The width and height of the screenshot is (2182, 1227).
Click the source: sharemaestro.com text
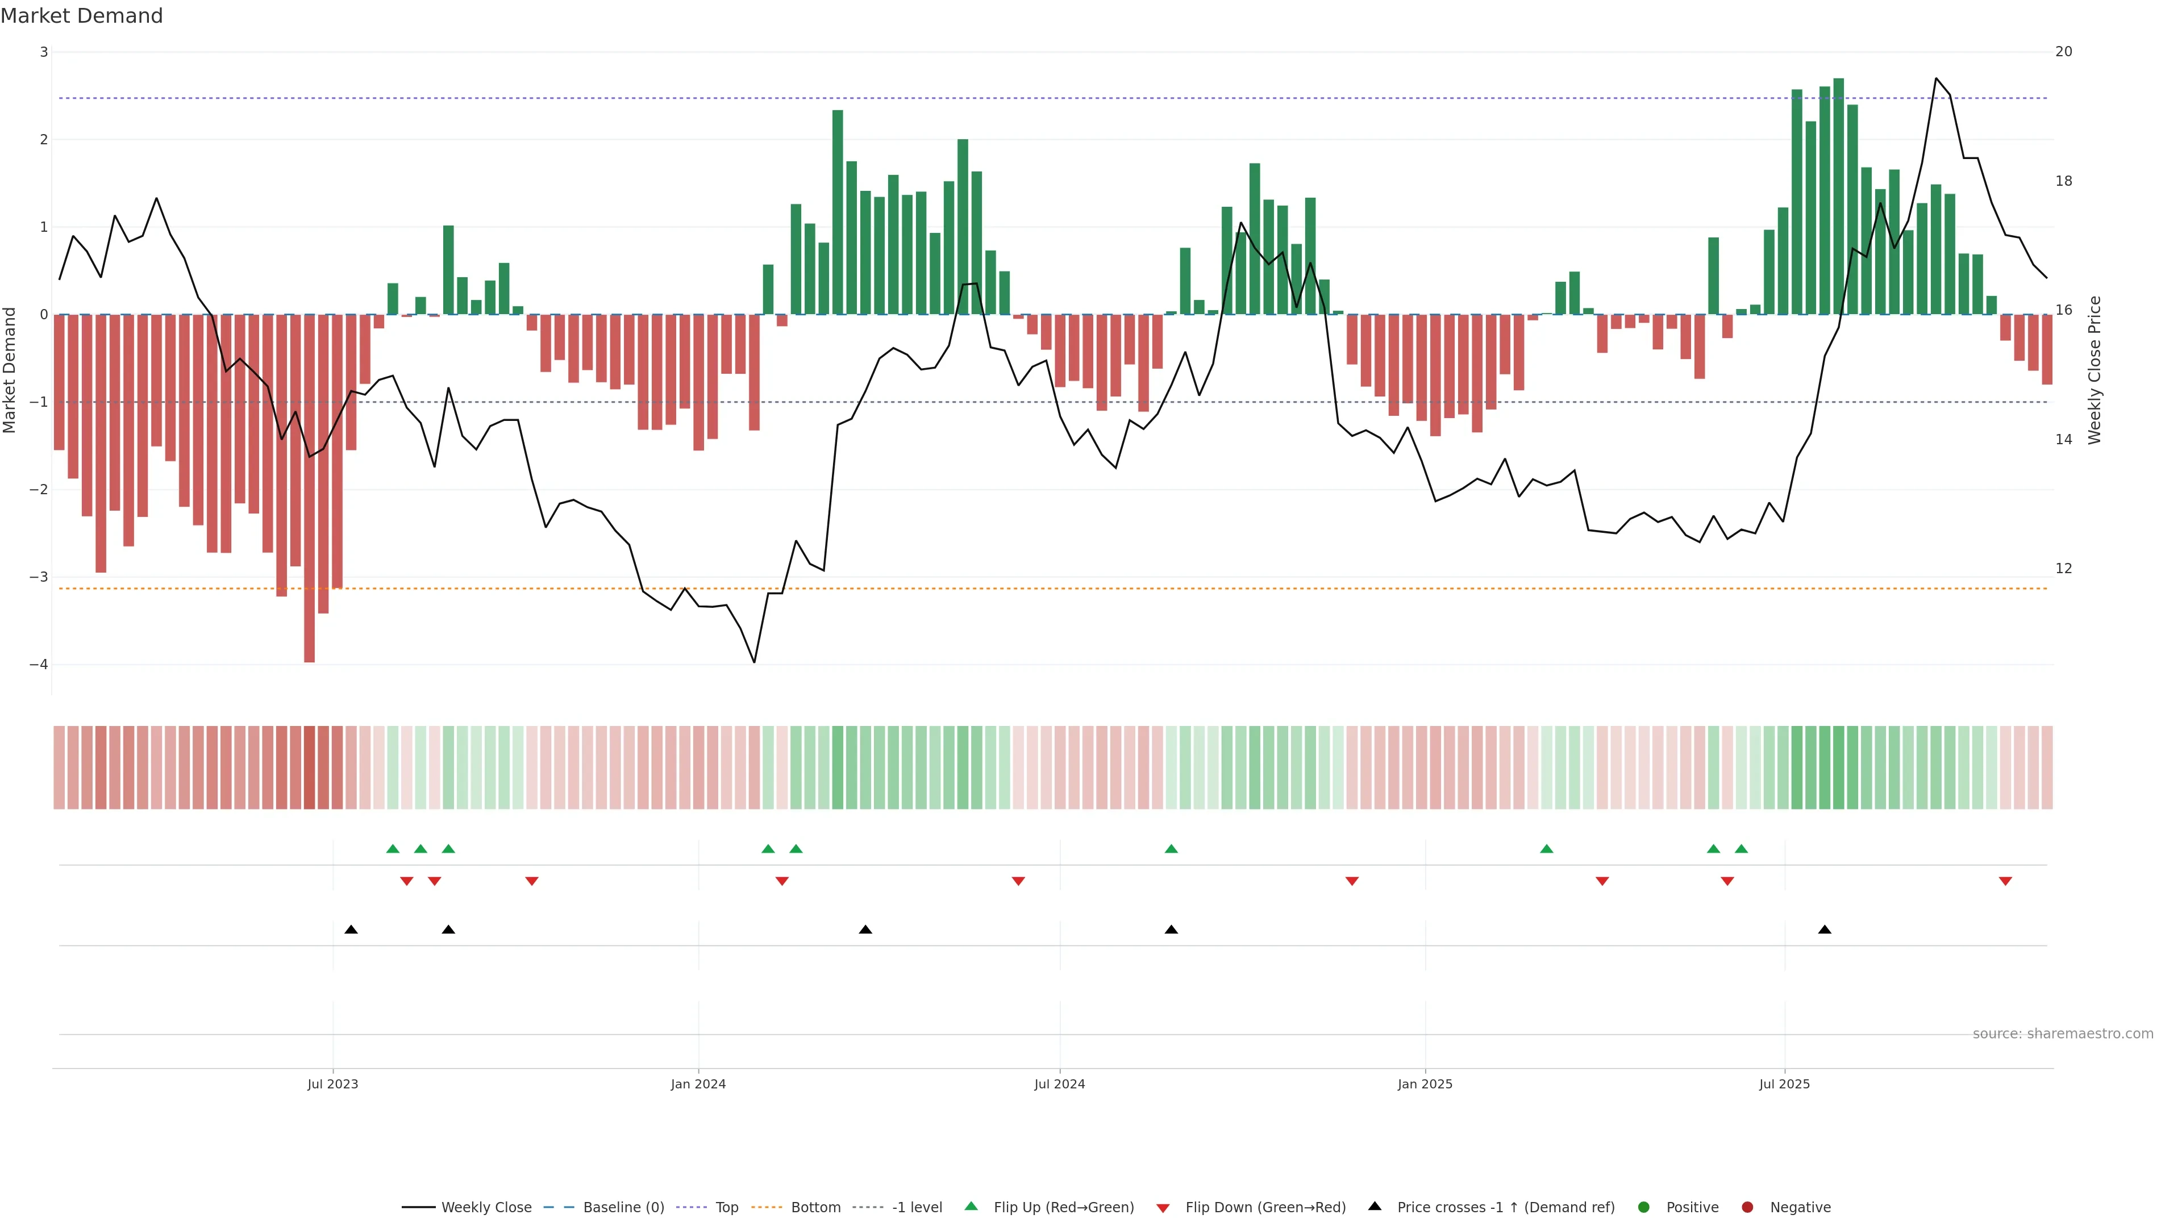pos(2063,1034)
